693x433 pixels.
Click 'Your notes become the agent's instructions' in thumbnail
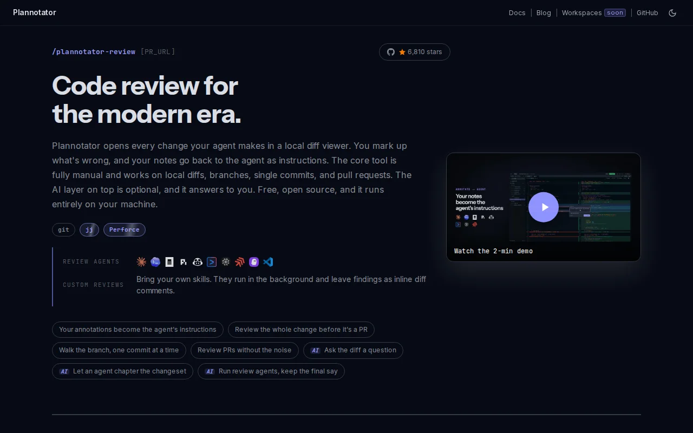click(479, 202)
